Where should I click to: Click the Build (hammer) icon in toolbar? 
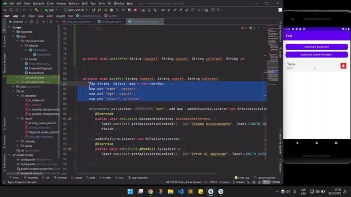[36, 10]
